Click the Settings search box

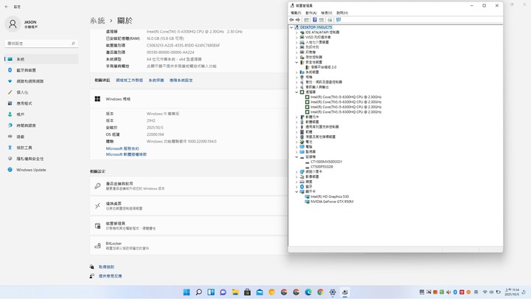(41, 44)
